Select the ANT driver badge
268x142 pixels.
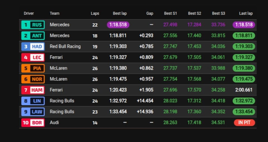(33, 36)
